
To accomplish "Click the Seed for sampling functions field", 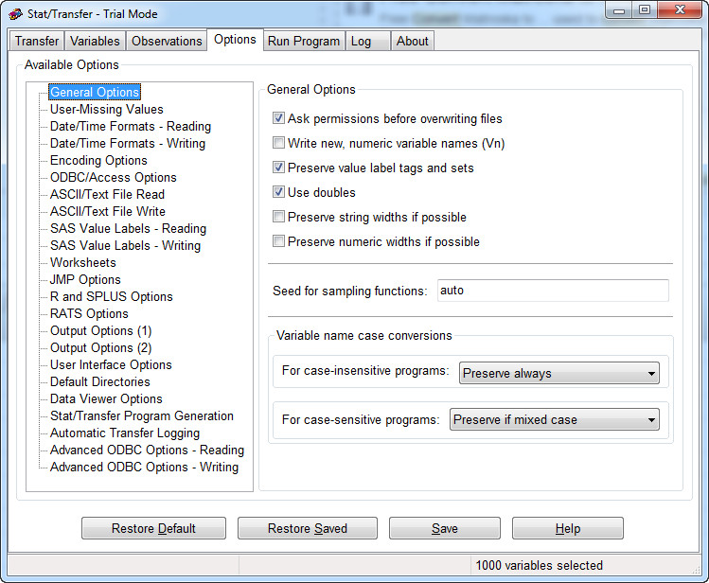I will coord(553,291).
